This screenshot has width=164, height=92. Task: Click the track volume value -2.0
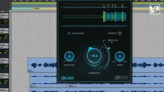pyautogui.click(x=6, y=36)
